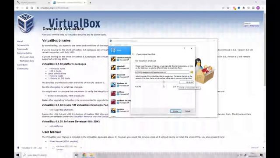The image size is (280, 158).
Task: Click the VirtualBox logo on the webpage
Action: (26, 23)
